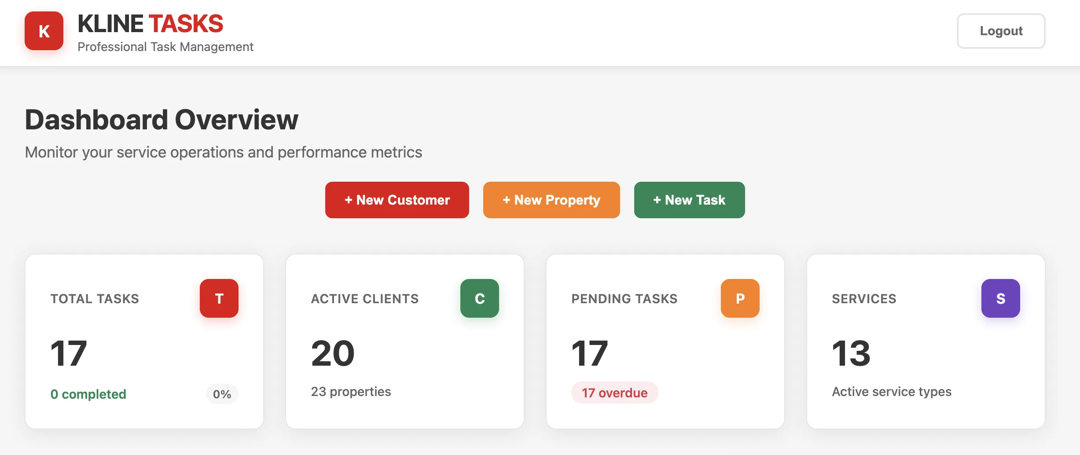The height and width of the screenshot is (455, 1080).
Task: Select the New Property plus icon
Action: tap(507, 200)
